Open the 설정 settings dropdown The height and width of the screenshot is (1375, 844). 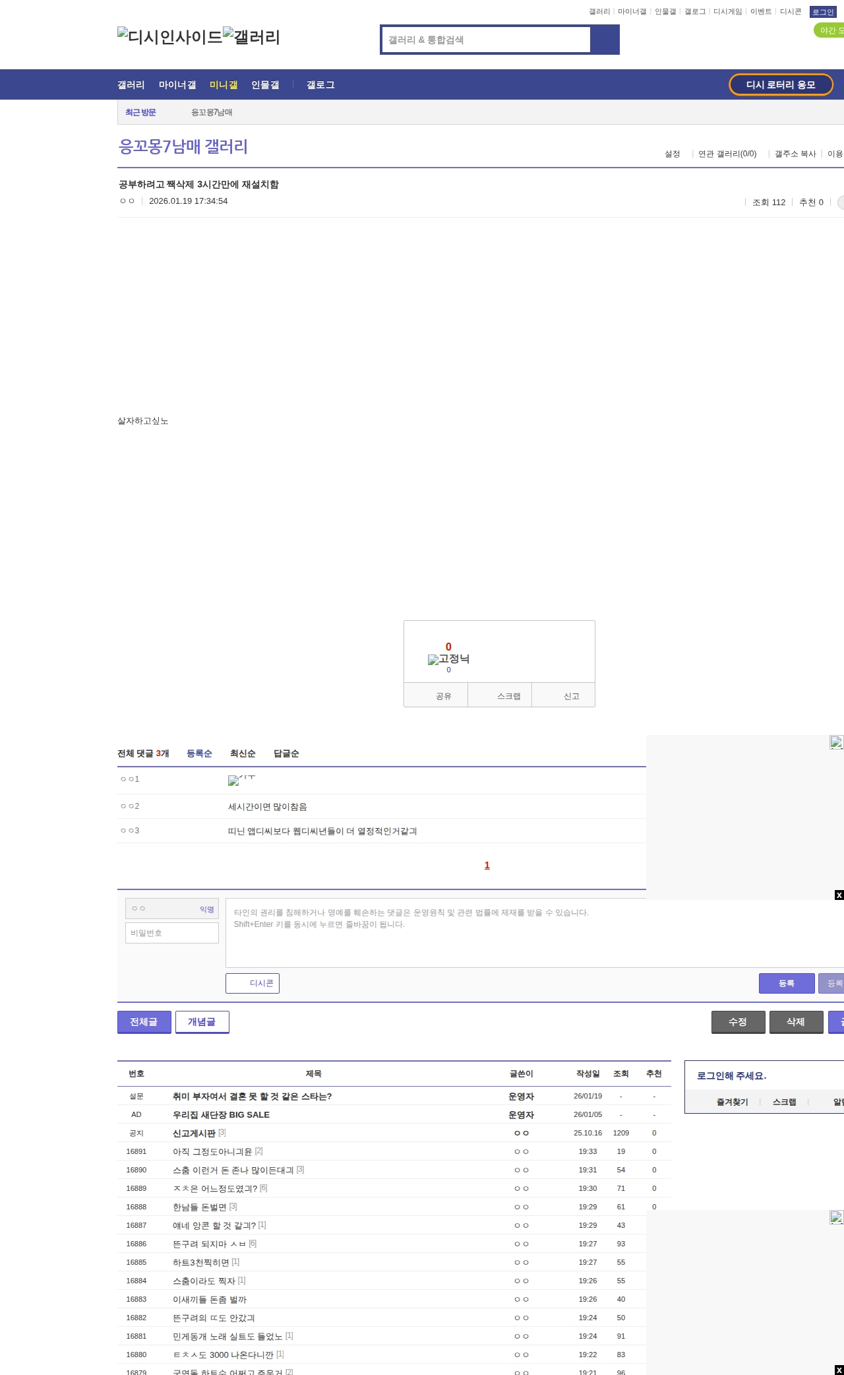coord(673,154)
